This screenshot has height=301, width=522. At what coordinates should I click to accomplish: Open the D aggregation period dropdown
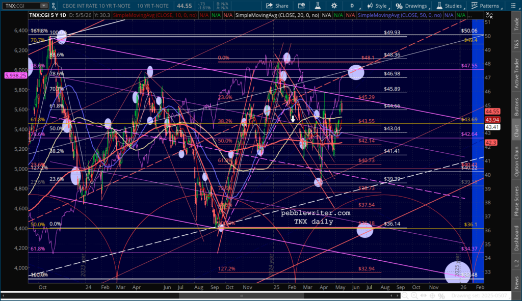[x=352, y=6]
